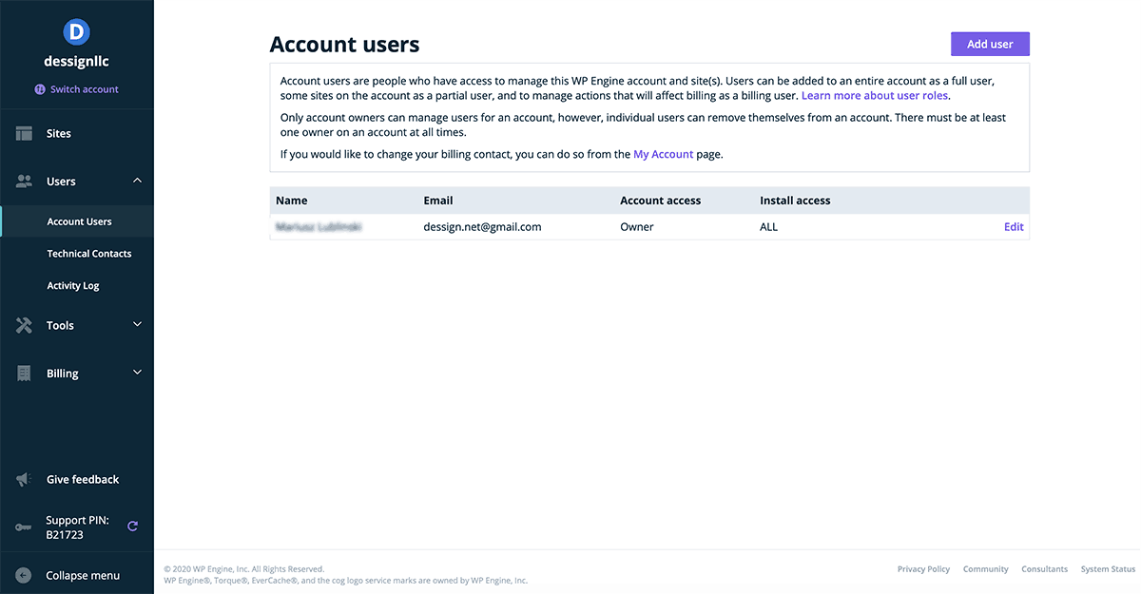This screenshot has width=1141, height=594.
Task: Select Account Users in the sidebar
Action: coord(79,221)
